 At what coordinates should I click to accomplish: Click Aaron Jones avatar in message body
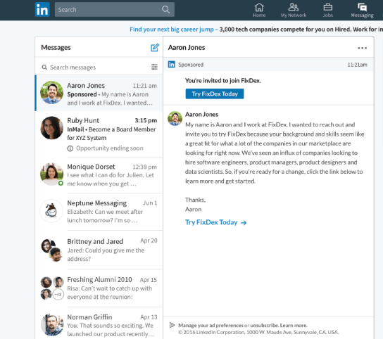pyautogui.click(x=175, y=119)
